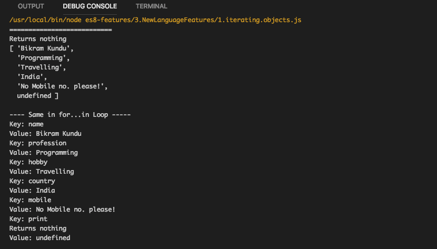Click the 'Key: mobile' output line
Screen dimensions: 437x249
[31, 200]
